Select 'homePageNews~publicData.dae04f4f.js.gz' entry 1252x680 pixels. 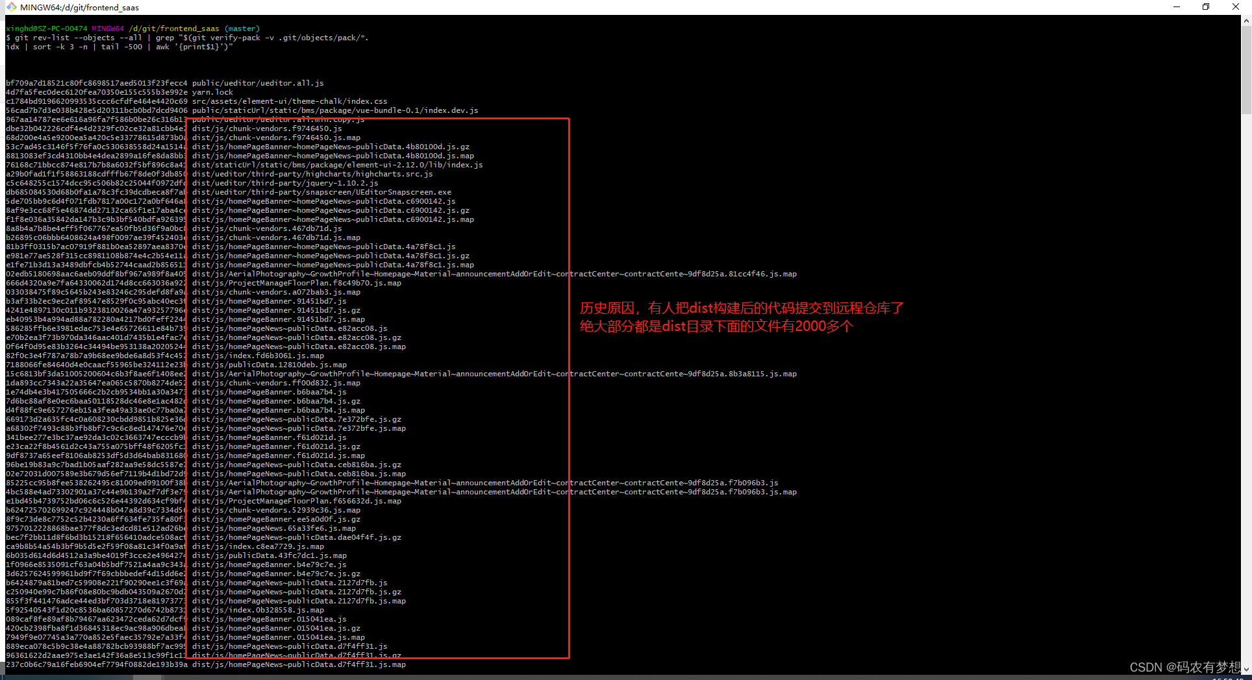point(297,537)
